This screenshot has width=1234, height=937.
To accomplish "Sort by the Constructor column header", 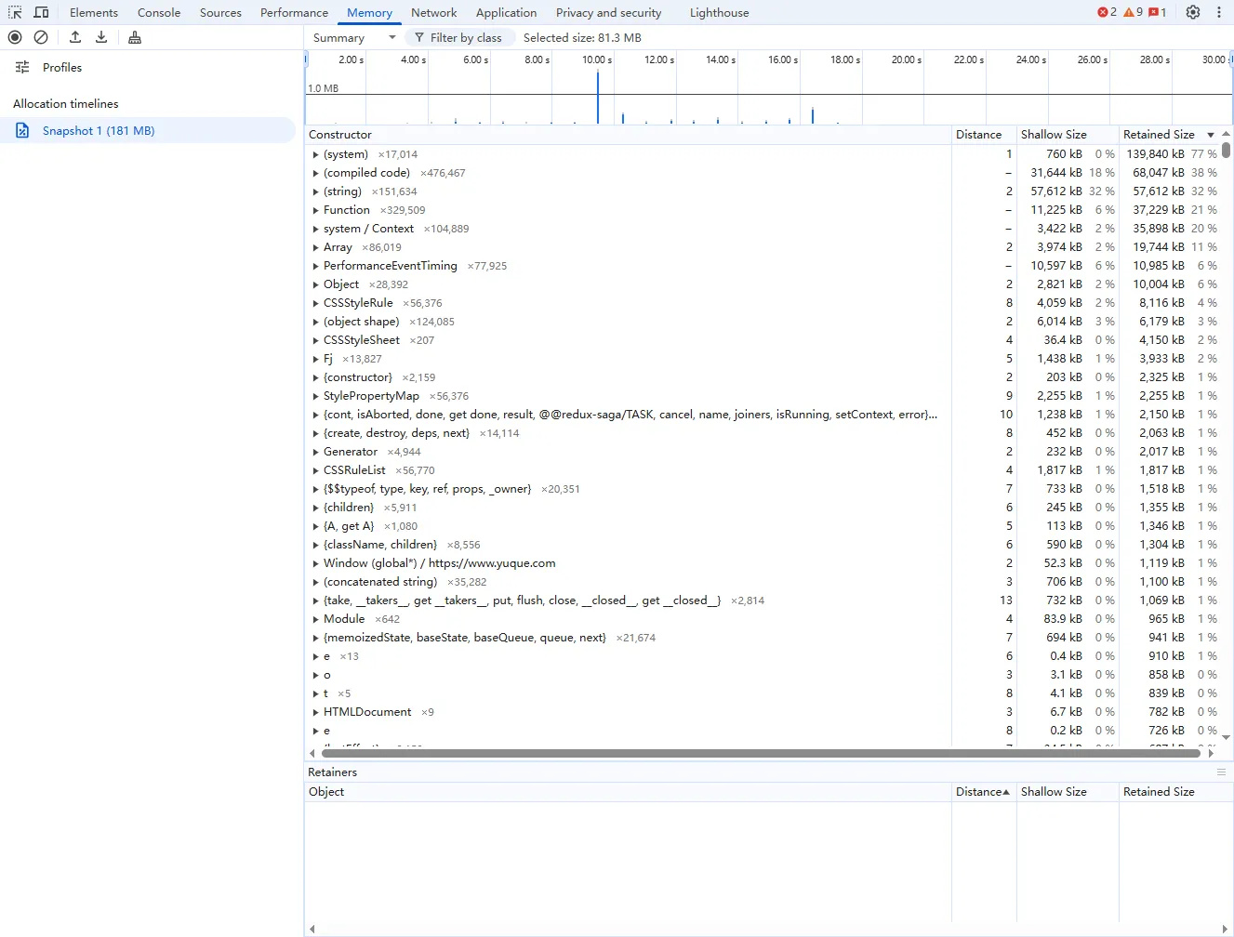I will pos(629,135).
